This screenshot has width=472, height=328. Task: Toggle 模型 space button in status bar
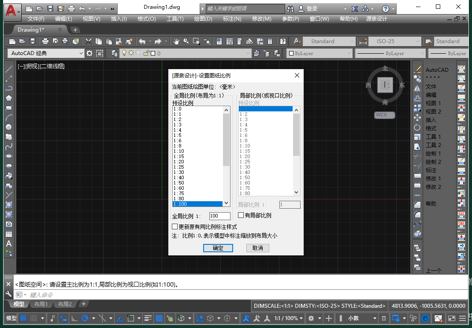click(11, 318)
